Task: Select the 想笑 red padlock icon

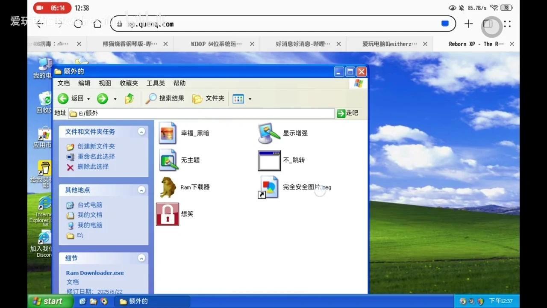Action: (168, 214)
